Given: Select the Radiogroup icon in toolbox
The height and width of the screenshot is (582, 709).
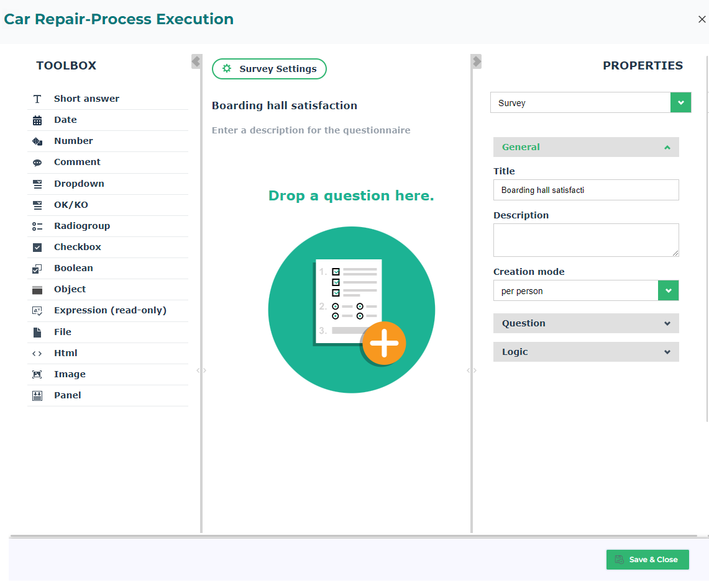Looking at the screenshot, I should coord(37,226).
